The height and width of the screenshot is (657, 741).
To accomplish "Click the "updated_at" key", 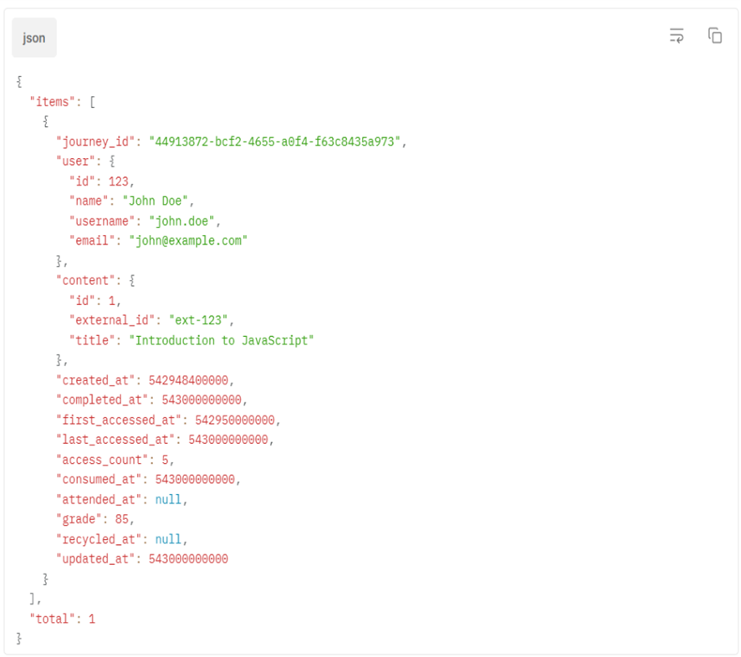I will 93,559.
